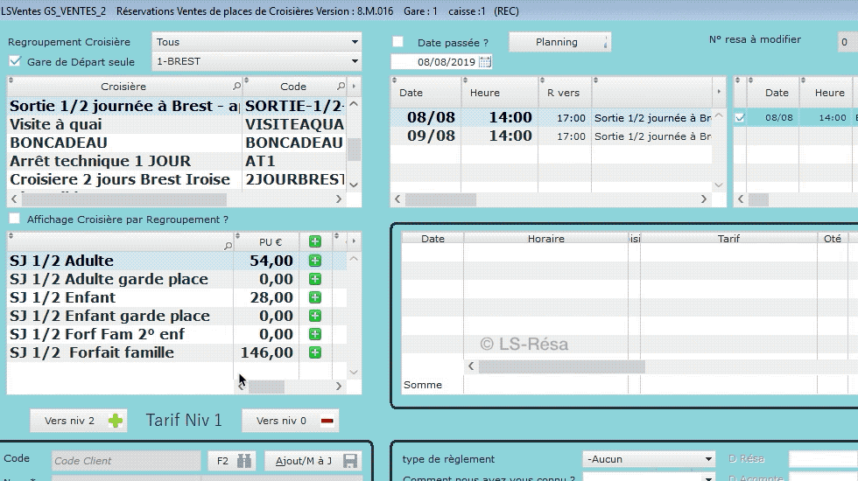
Task: Enable Date passée checkbox
Action: (x=398, y=42)
